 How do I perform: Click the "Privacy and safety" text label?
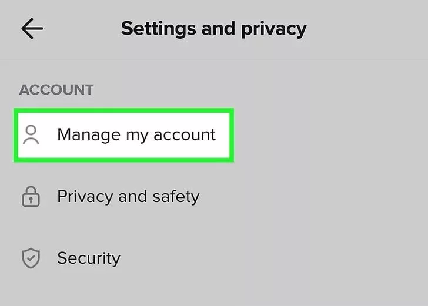click(x=128, y=197)
